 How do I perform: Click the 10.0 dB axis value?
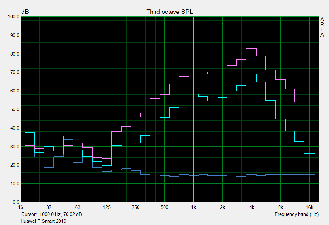15,184
